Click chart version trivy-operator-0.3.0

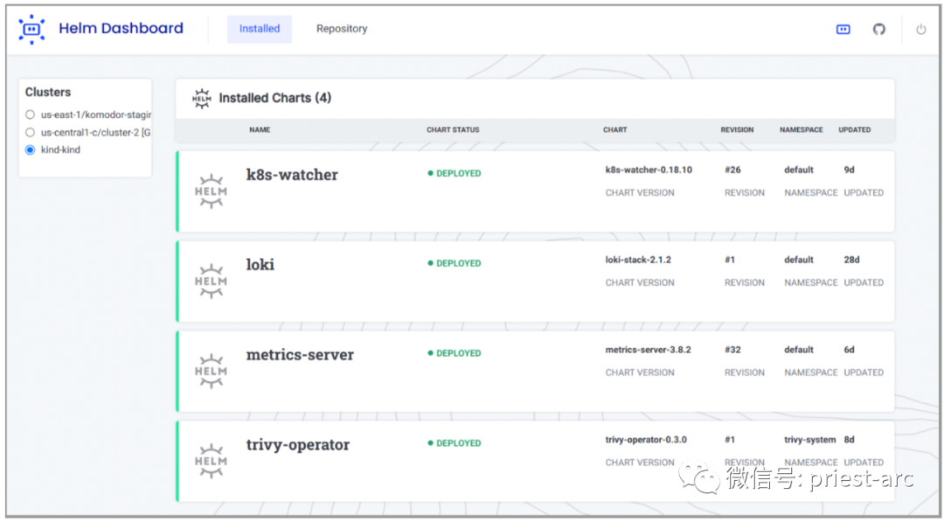(x=646, y=440)
